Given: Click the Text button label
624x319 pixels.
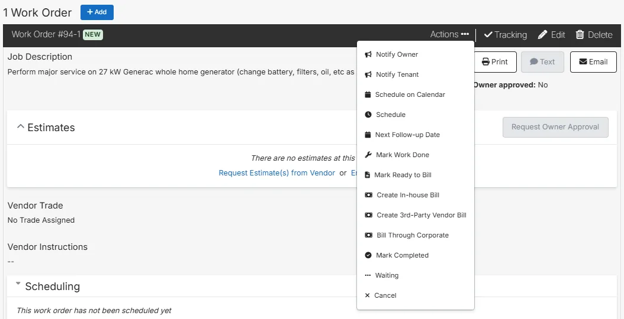Looking at the screenshot, I should 547,62.
